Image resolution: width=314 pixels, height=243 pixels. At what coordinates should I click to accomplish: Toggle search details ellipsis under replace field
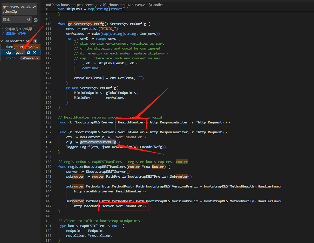coord(35,25)
